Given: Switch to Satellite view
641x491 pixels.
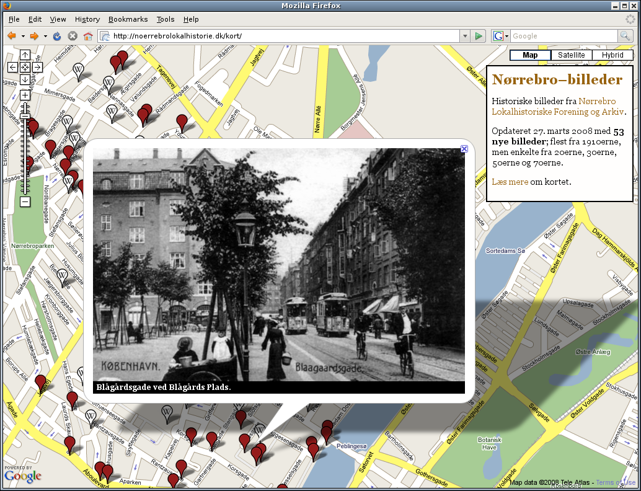Looking at the screenshot, I should pyautogui.click(x=571, y=55).
